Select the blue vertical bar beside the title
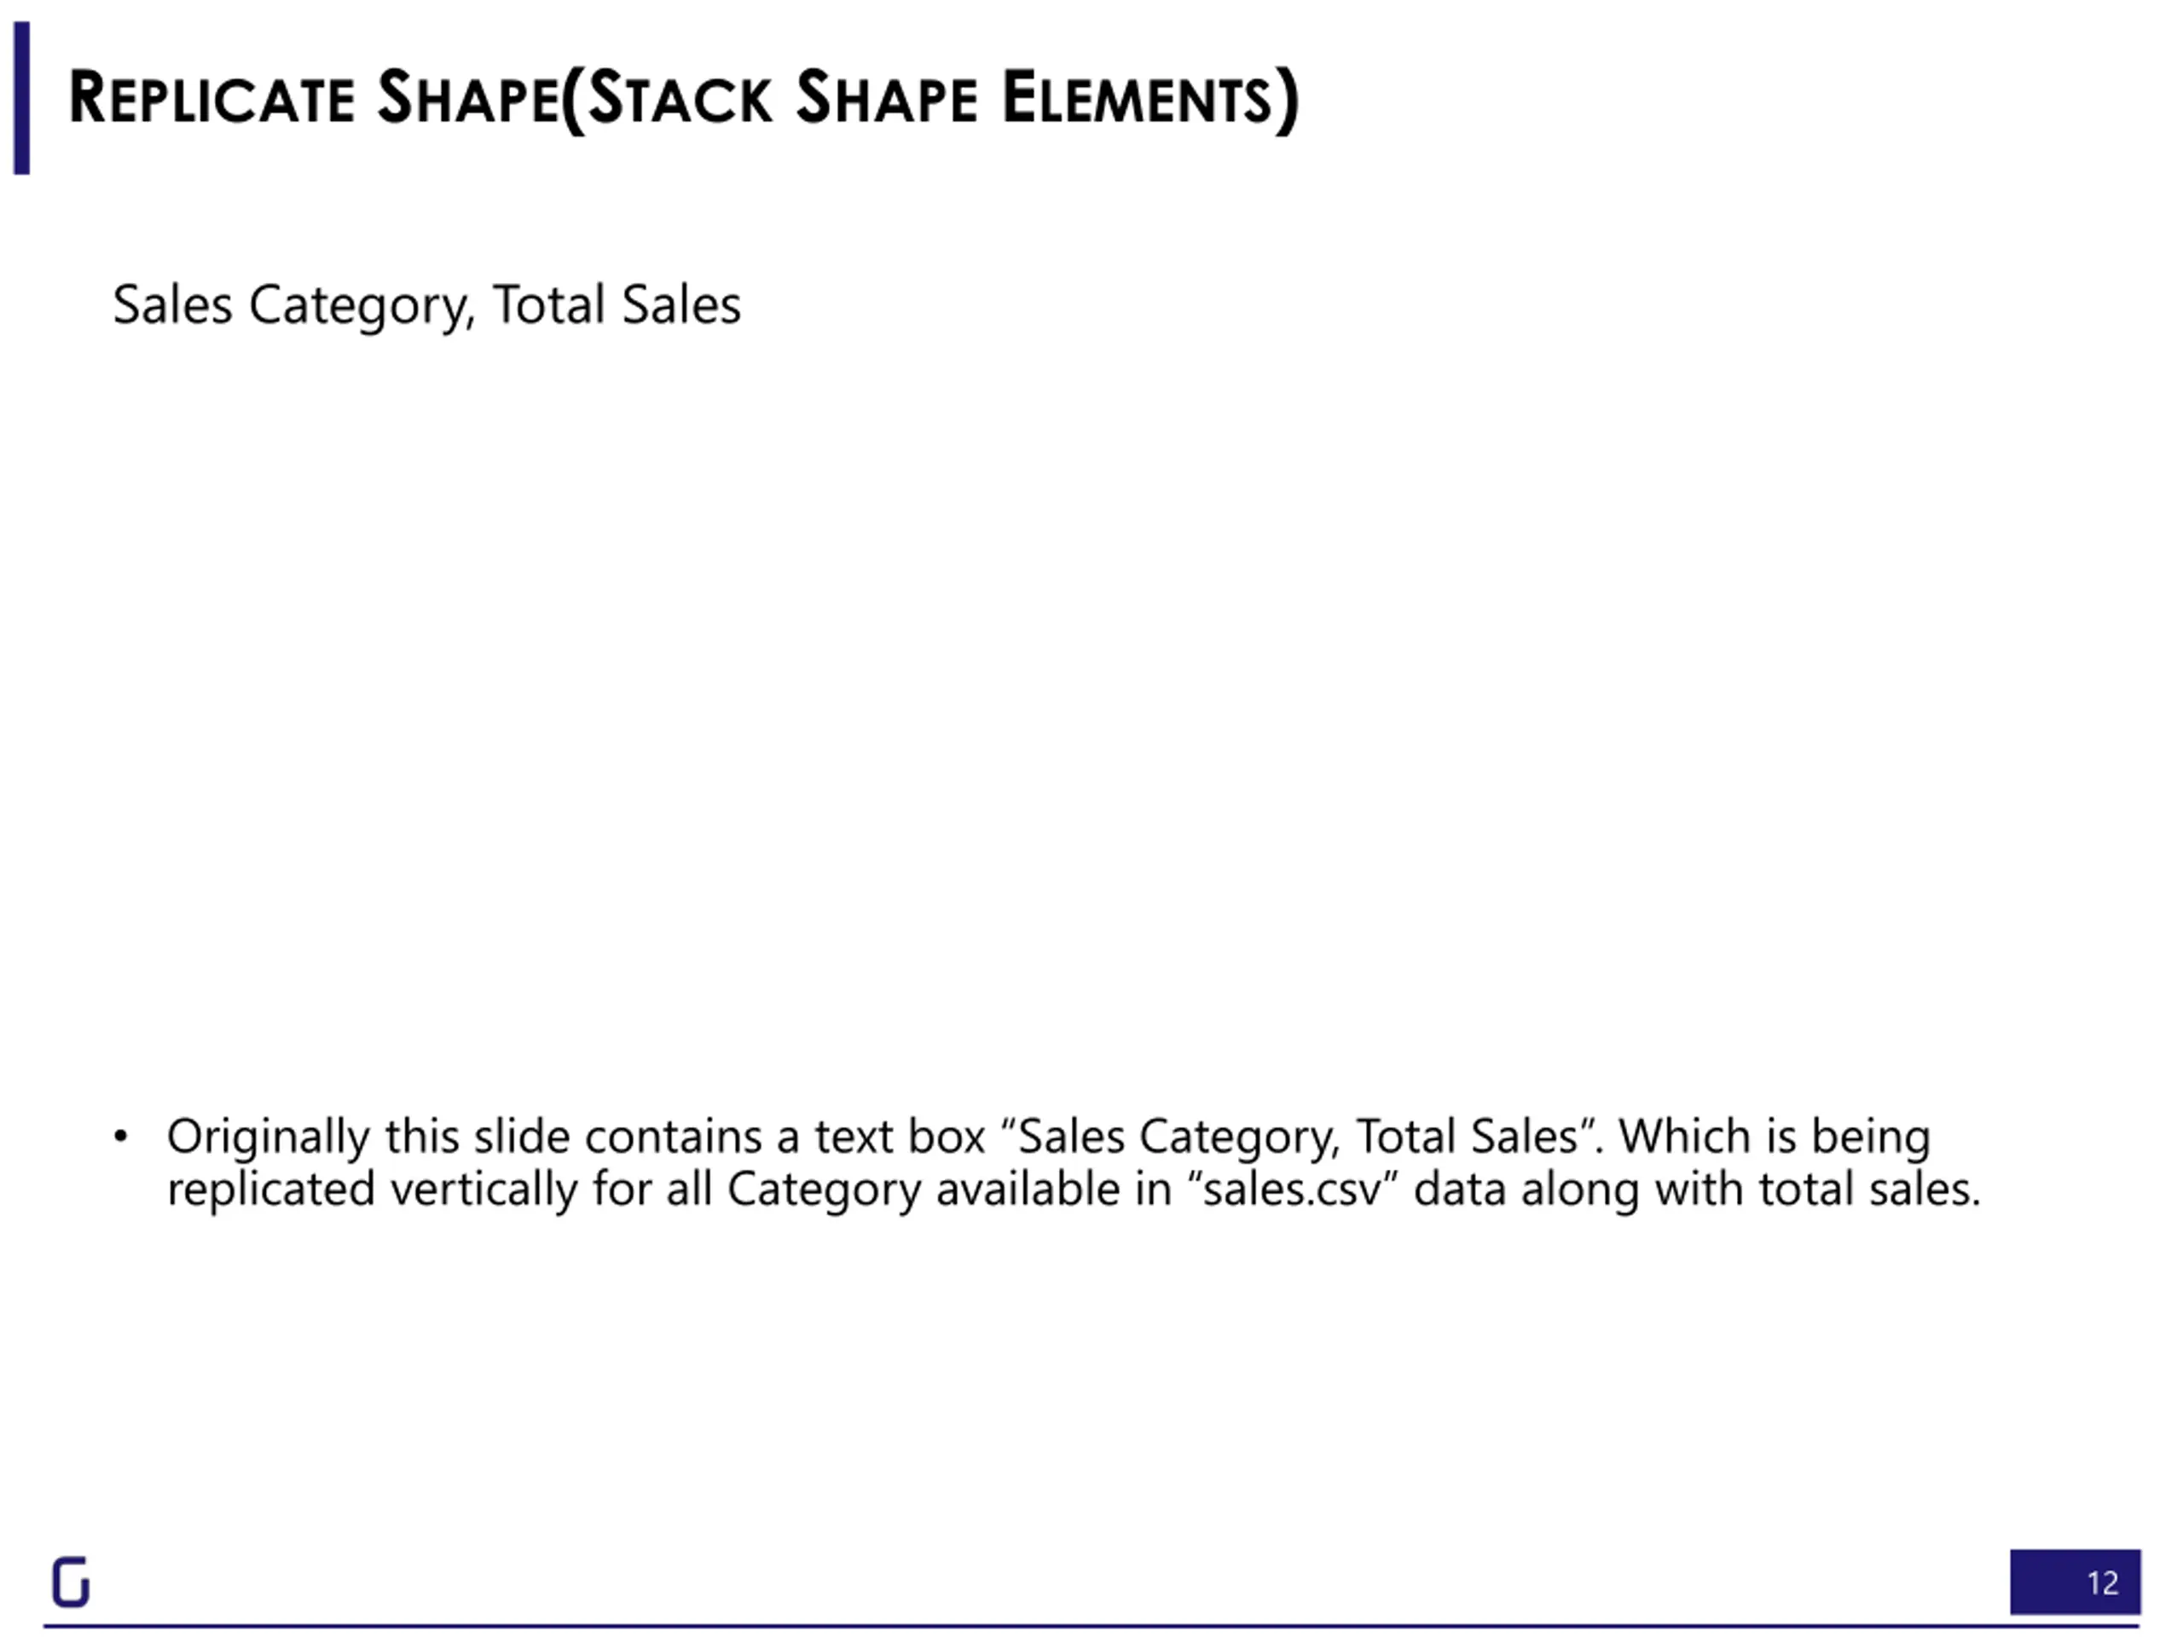This screenshot has height=1637, width=2183. (21, 98)
